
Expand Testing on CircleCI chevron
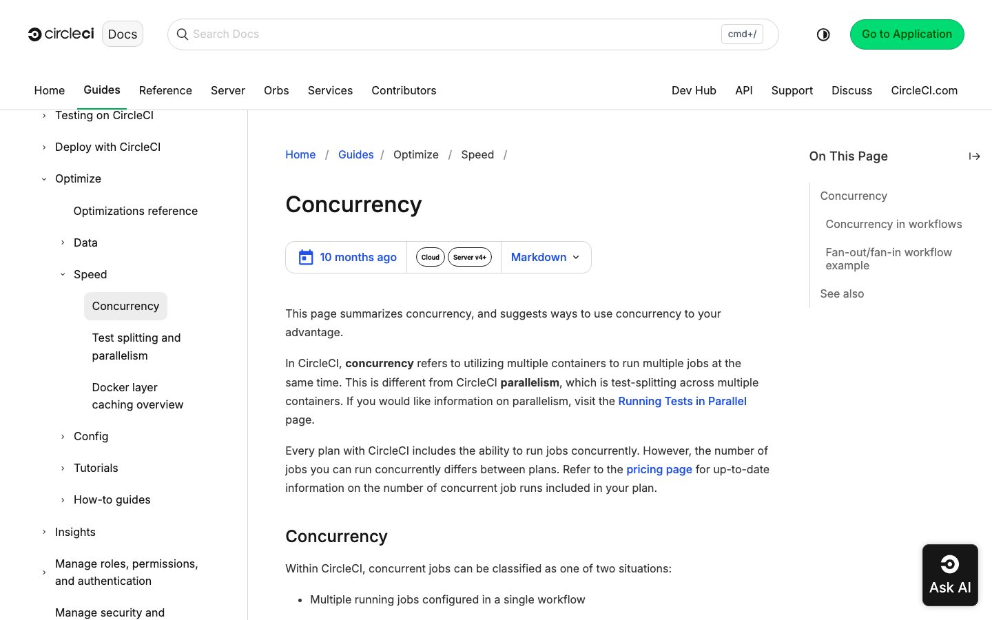click(44, 116)
